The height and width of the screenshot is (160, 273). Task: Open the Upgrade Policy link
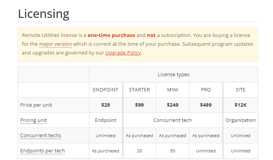[123, 53]
